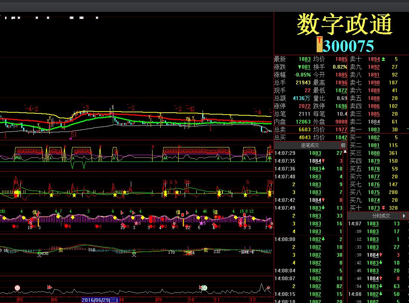Click the 14:07:29 trade row time

coord(285,153)
